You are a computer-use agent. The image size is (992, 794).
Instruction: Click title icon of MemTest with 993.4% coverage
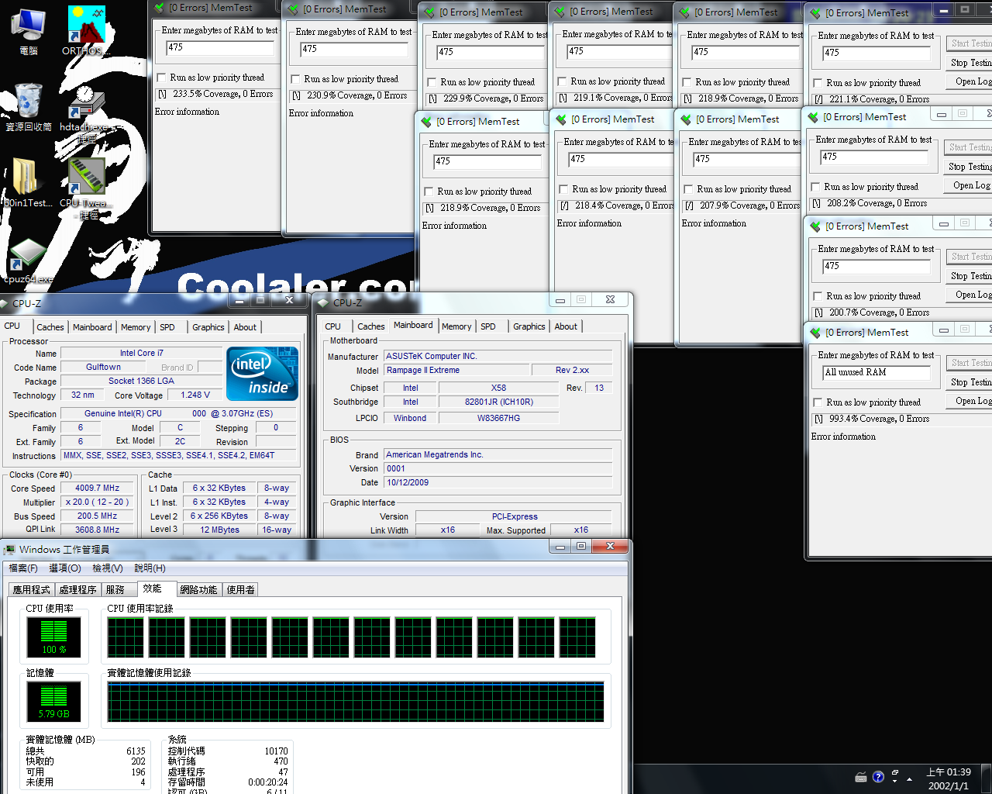815,333
